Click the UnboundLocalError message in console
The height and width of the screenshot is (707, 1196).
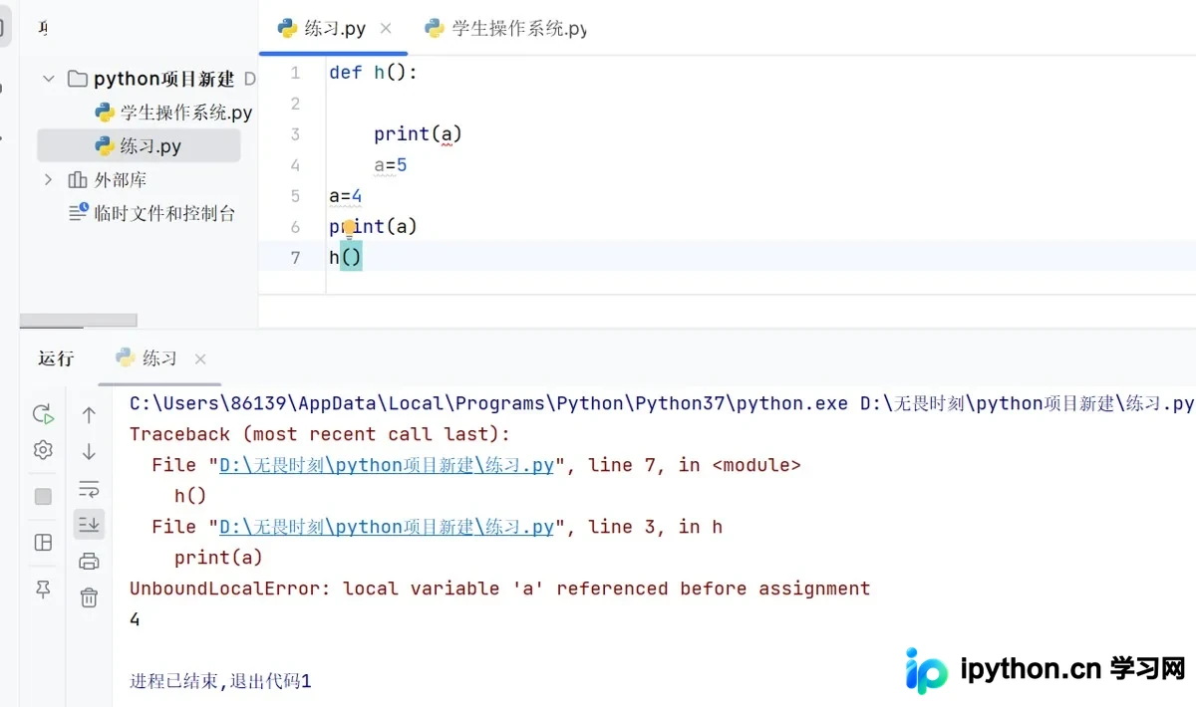coord(499,589)
